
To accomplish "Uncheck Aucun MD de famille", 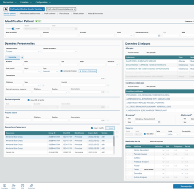I will [x=28, y=100].
